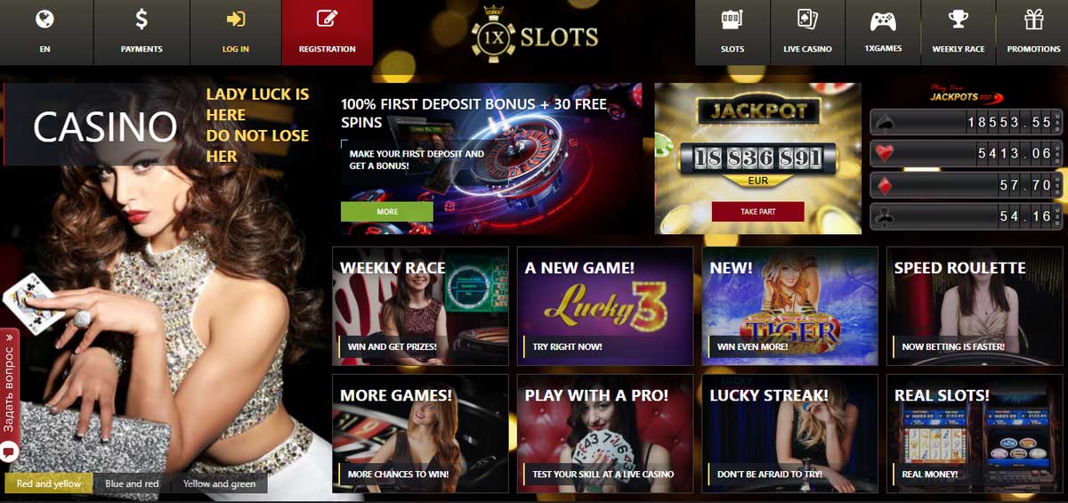Click the TAKE PART jackpot button
Image resolution: width=1068 pixels, height=503 pixels.
757,212
